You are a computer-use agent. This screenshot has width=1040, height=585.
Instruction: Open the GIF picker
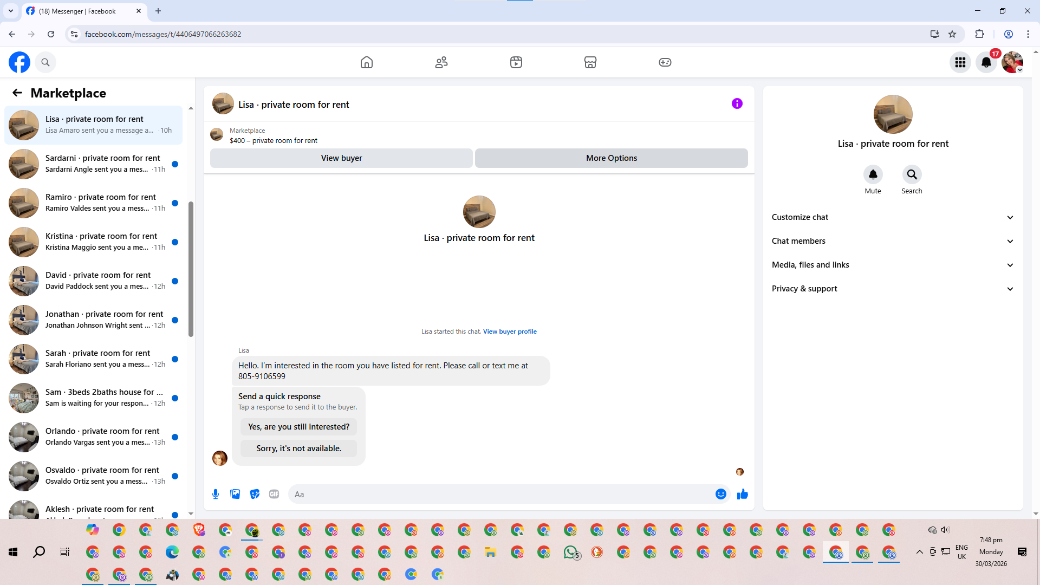(x=274, y=494)
